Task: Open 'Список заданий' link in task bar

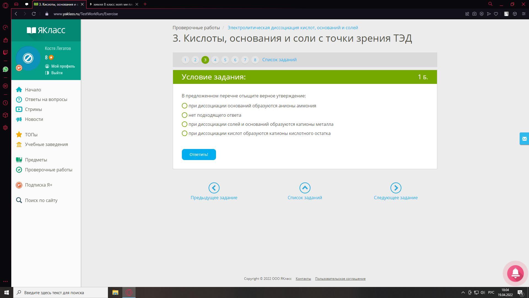Action: (279, 60)
